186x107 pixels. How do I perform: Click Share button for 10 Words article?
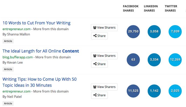pos(99,36)
